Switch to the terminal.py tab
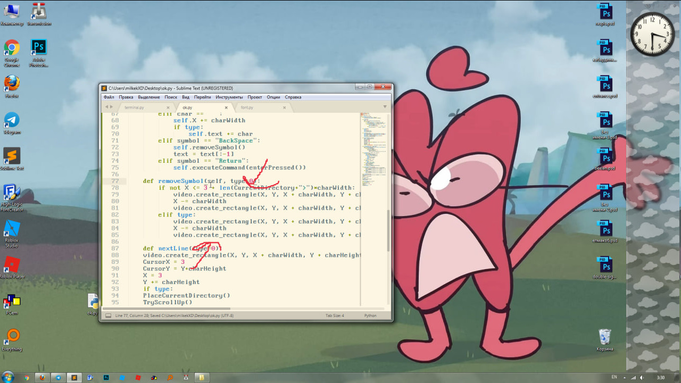 (135, 107)
